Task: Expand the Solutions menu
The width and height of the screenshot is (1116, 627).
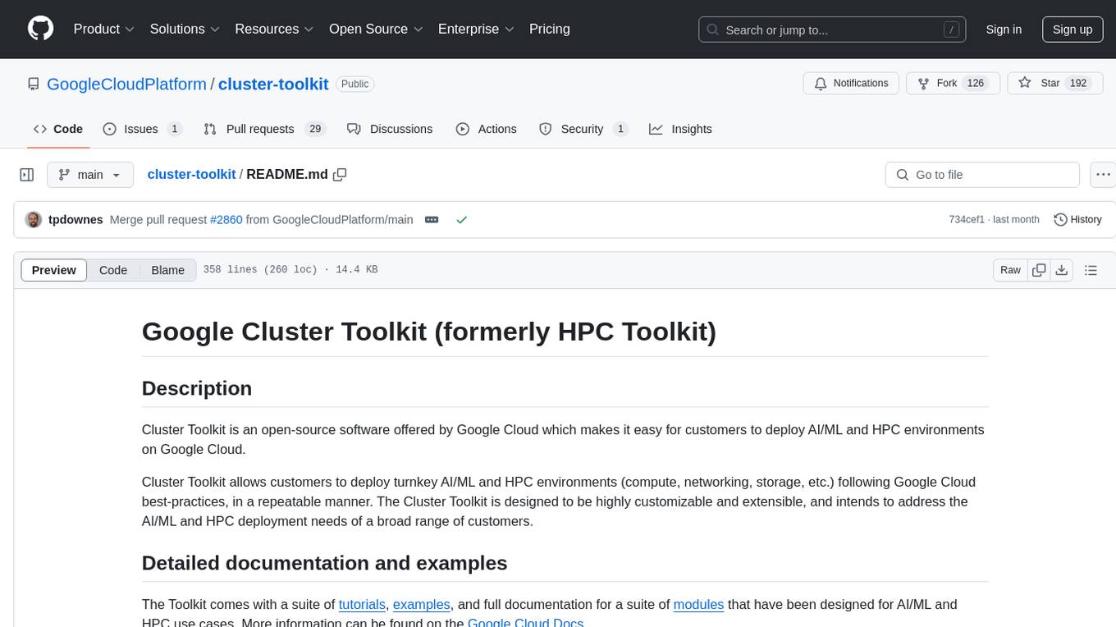Action: click(x=185, y=29)
